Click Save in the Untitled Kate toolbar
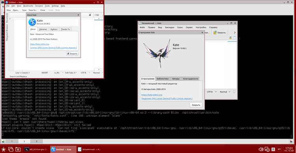 (24, 10)
